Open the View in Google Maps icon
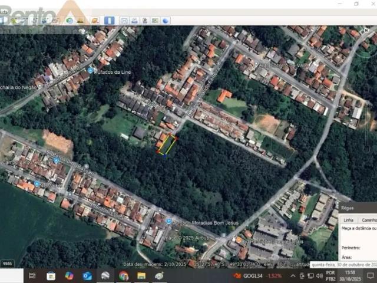This screenshot has height=283, width=377. [155, 21]
